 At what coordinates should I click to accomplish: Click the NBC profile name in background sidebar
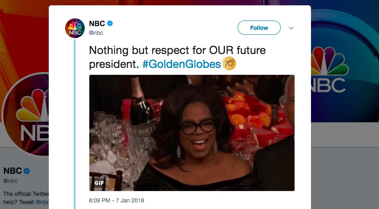(x=13, y=171)
